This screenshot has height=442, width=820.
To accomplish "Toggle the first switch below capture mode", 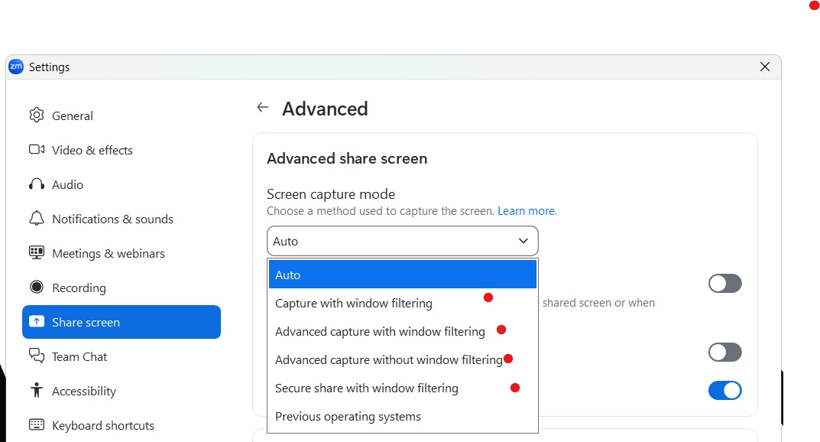I will pyautogui.click(x=724, y=284).
